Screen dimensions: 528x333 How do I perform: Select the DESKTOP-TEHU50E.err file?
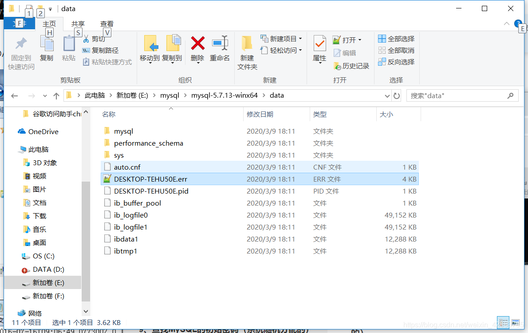coord(260,179)
